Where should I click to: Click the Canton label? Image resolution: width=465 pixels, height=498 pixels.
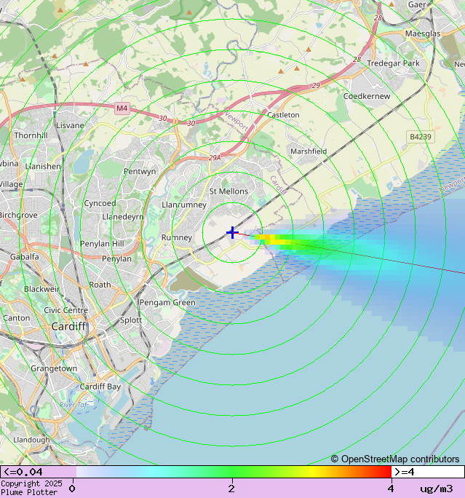[x=17, y=318]
